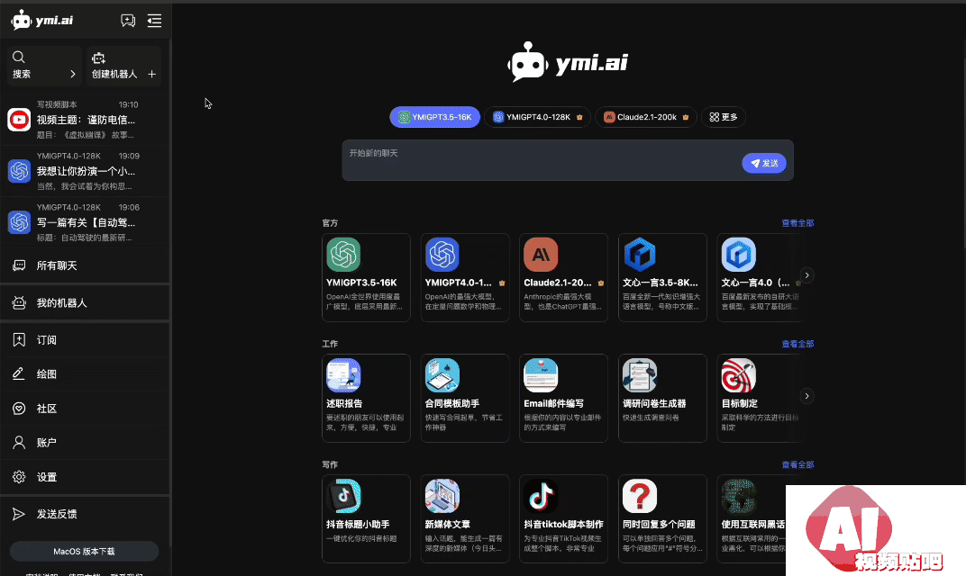Go to 我的机器人
966x576 pixels.
(x=85, y=302)
